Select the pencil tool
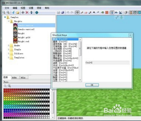 click(x=82, y=12)
